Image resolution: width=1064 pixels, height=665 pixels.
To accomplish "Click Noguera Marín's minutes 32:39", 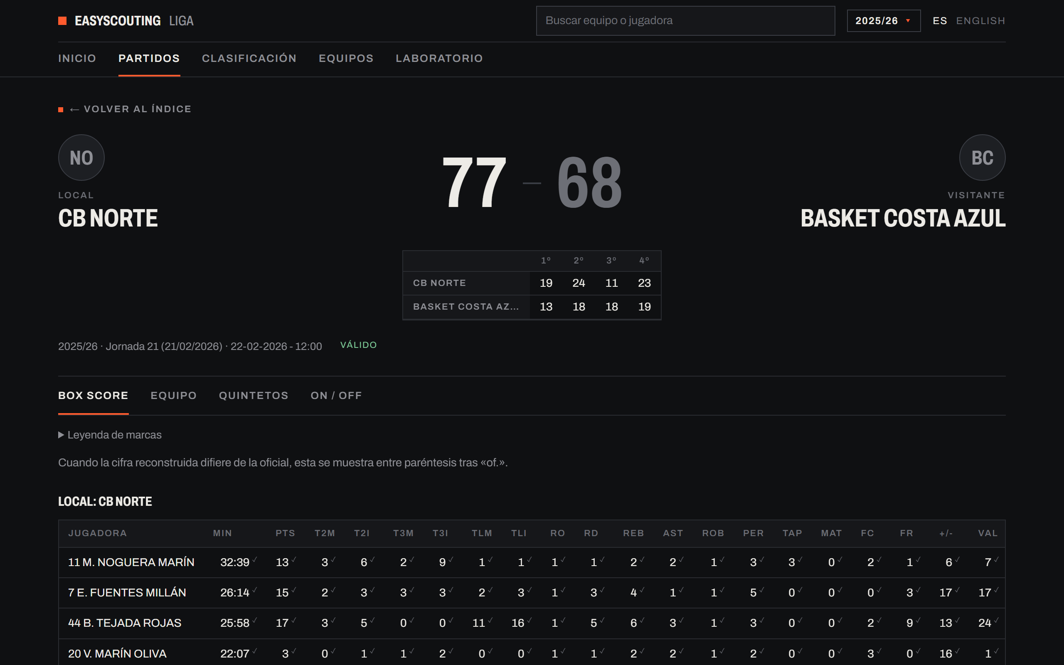I will click(235, 562).
